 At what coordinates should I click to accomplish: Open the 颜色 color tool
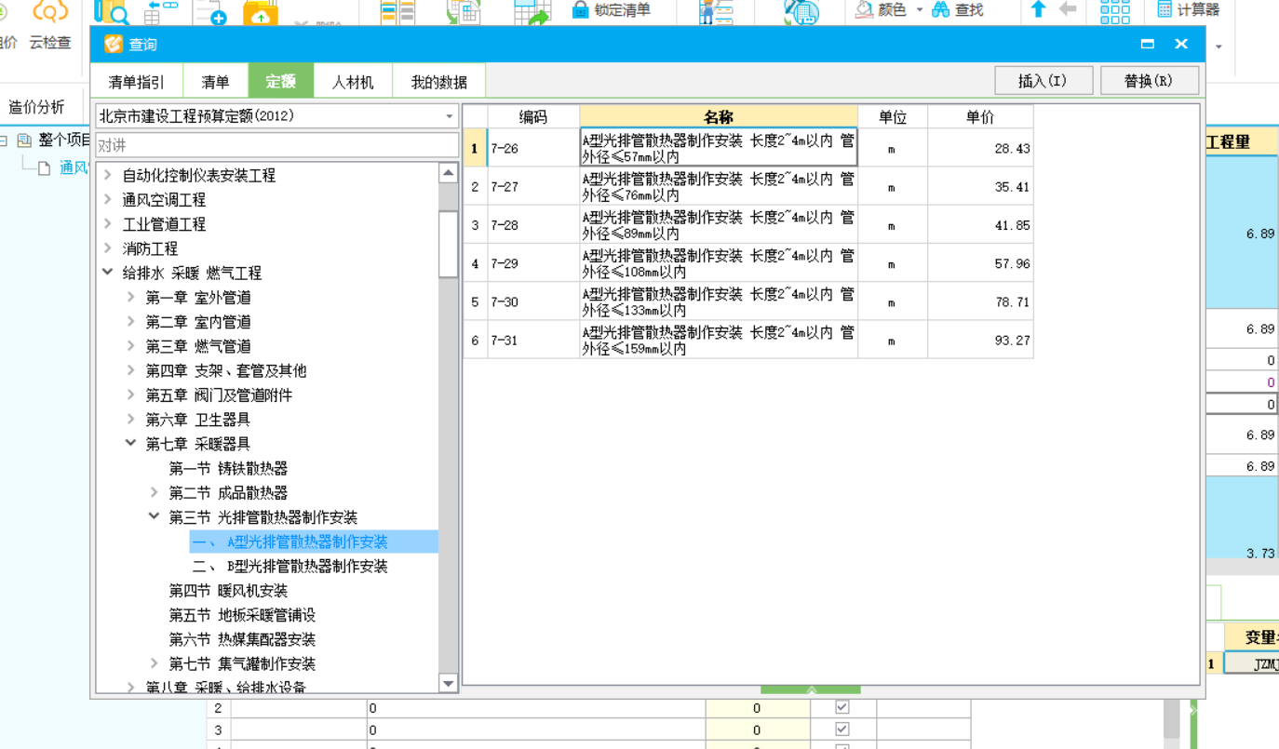[x=881, y=10]
